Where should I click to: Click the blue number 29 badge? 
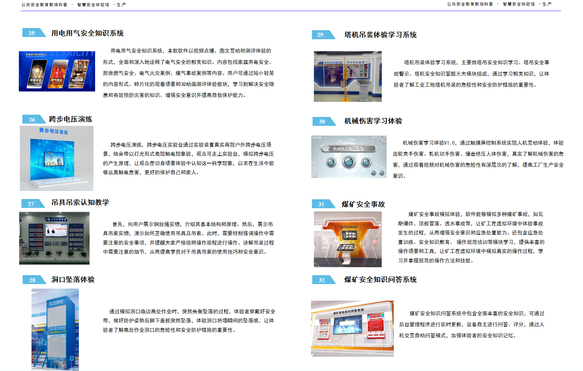point(323,35)
